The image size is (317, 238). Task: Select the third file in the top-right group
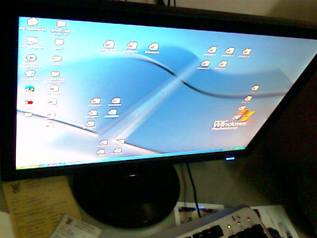[x=246, y=52]
